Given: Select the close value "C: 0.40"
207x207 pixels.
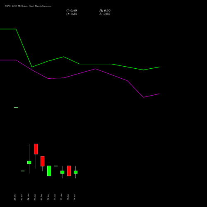Looking at the screenshot, I should point(72,11).
